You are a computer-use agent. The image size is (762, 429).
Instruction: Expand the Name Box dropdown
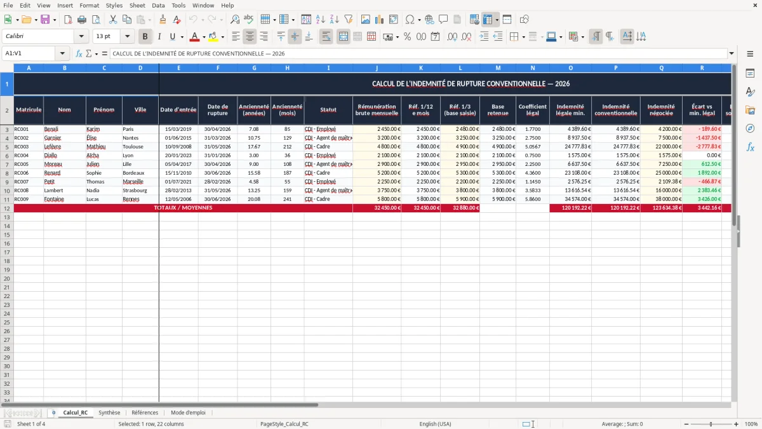[63, 53]
